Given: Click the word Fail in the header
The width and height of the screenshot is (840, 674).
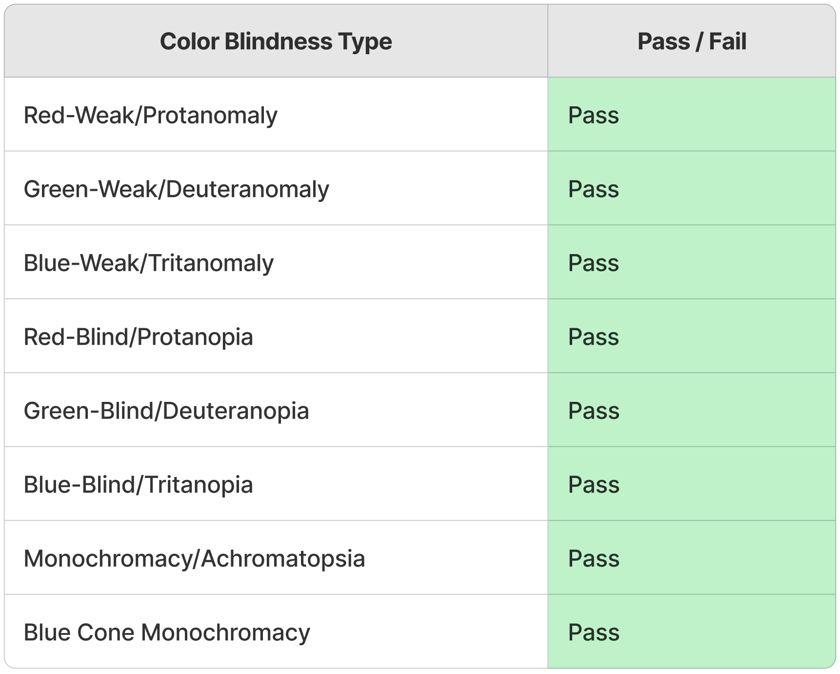Looking at the screenshot, I should click(x=727, y=41).
